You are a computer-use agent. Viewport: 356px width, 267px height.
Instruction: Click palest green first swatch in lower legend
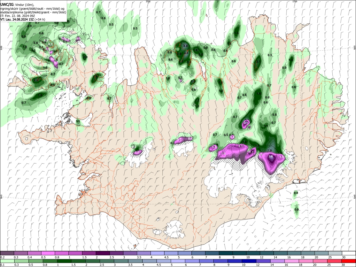pyautogui.click(x=7, y=261)
